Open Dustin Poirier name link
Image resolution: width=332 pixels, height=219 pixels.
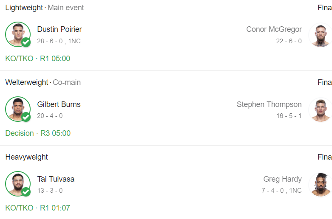60,29
